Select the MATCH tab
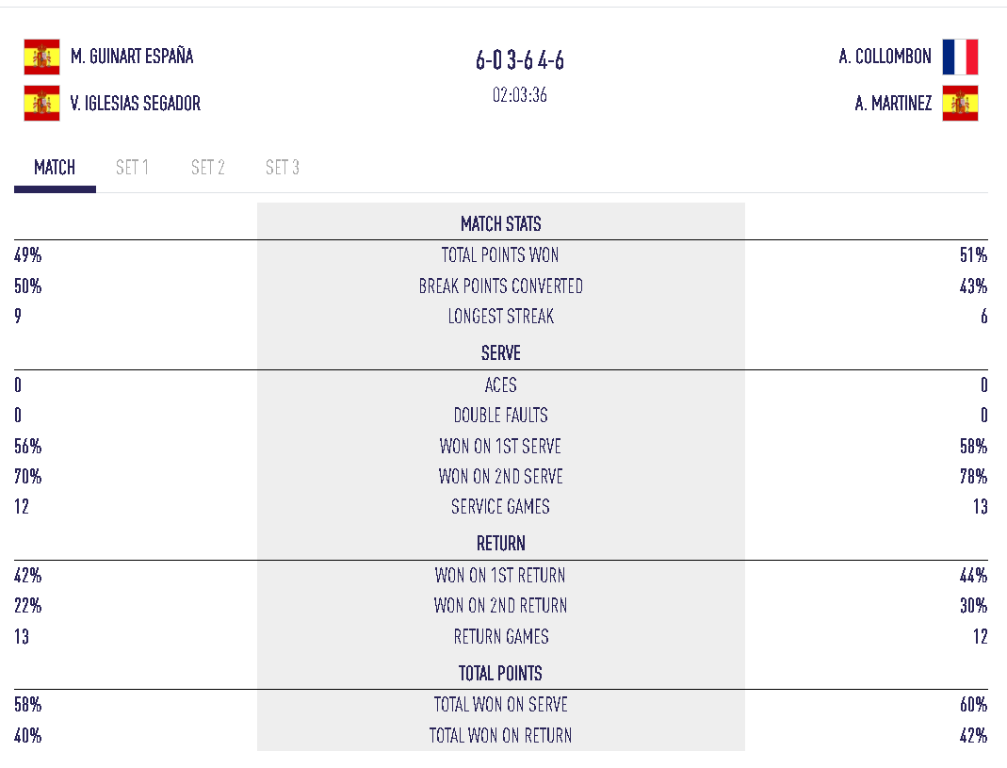The width and height of the screenshot is (1007, 768). (55, 168)
